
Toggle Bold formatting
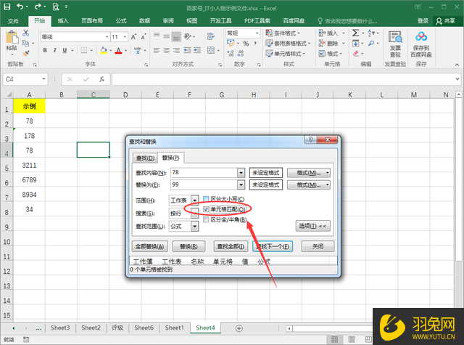(45, 50)
